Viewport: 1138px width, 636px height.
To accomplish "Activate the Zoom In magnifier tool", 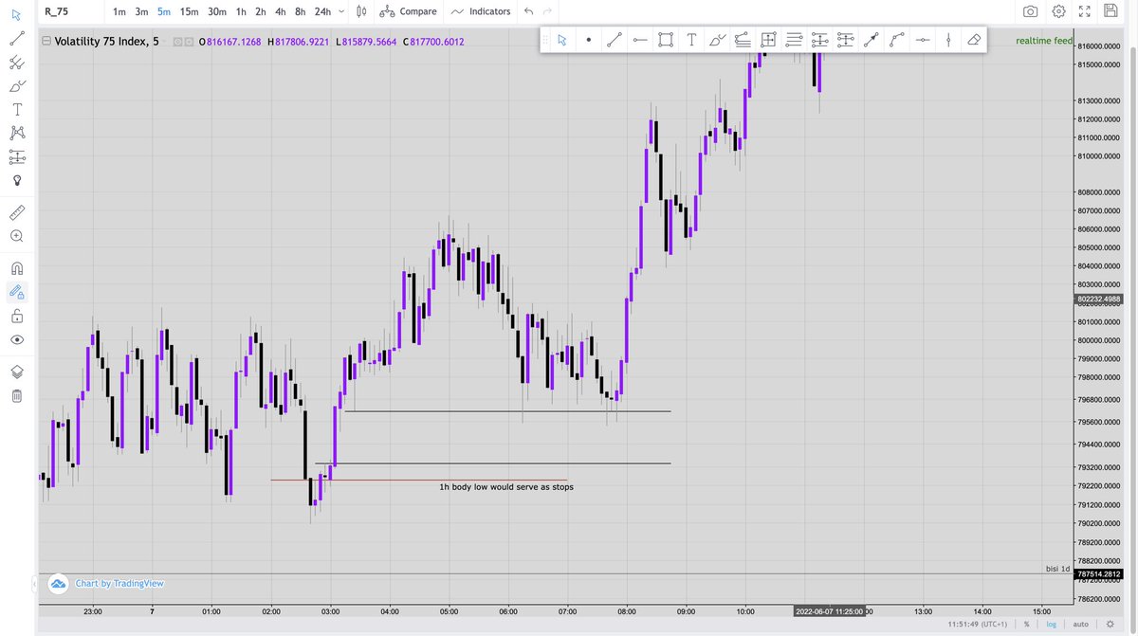I will [16, 236].
